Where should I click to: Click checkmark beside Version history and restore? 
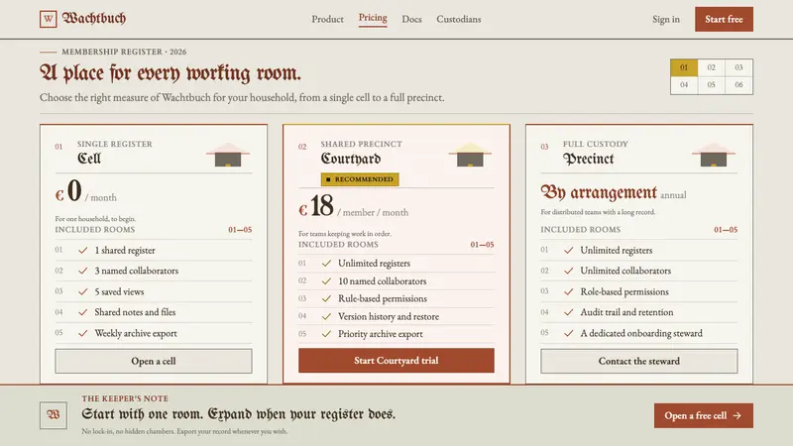pyautogui.click(x=326, y=316)
